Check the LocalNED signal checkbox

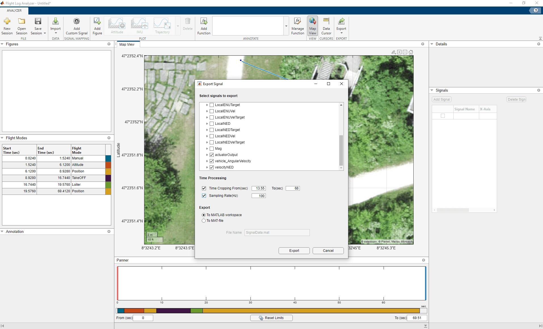(x=212, y=124)
